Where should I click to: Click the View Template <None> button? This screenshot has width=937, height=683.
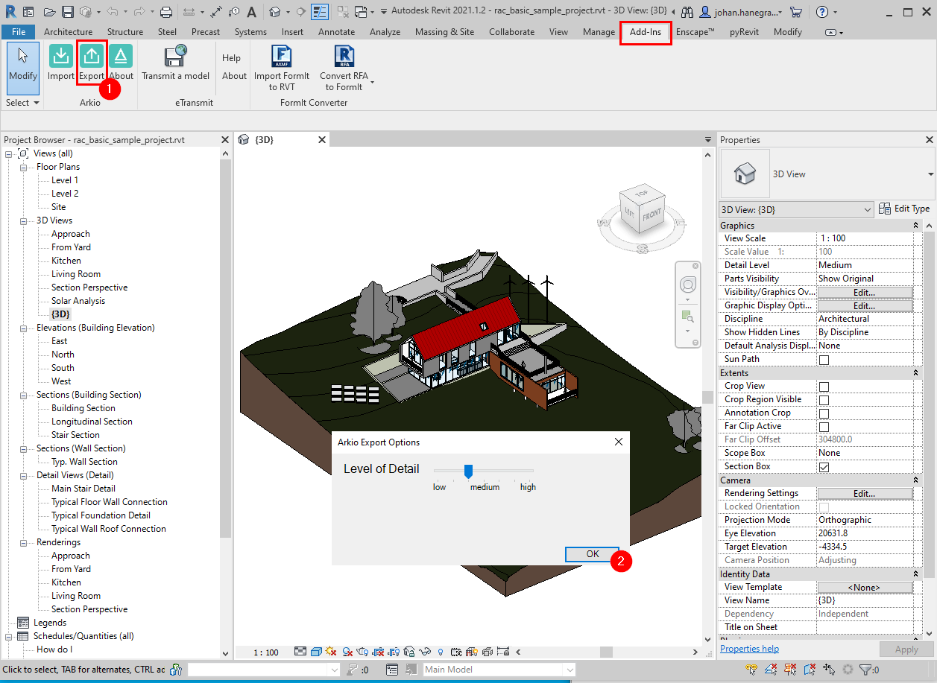click(x=865, y=587)
